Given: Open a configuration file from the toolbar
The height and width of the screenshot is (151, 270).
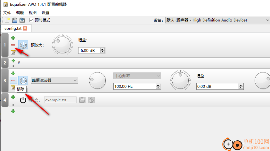Looking at the screenshot, I should pyautogui.click(x=15, y=20).
